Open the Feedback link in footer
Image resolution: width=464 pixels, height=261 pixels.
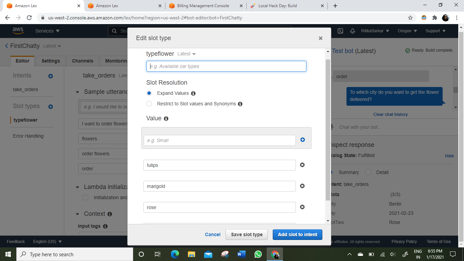[16, 242]
